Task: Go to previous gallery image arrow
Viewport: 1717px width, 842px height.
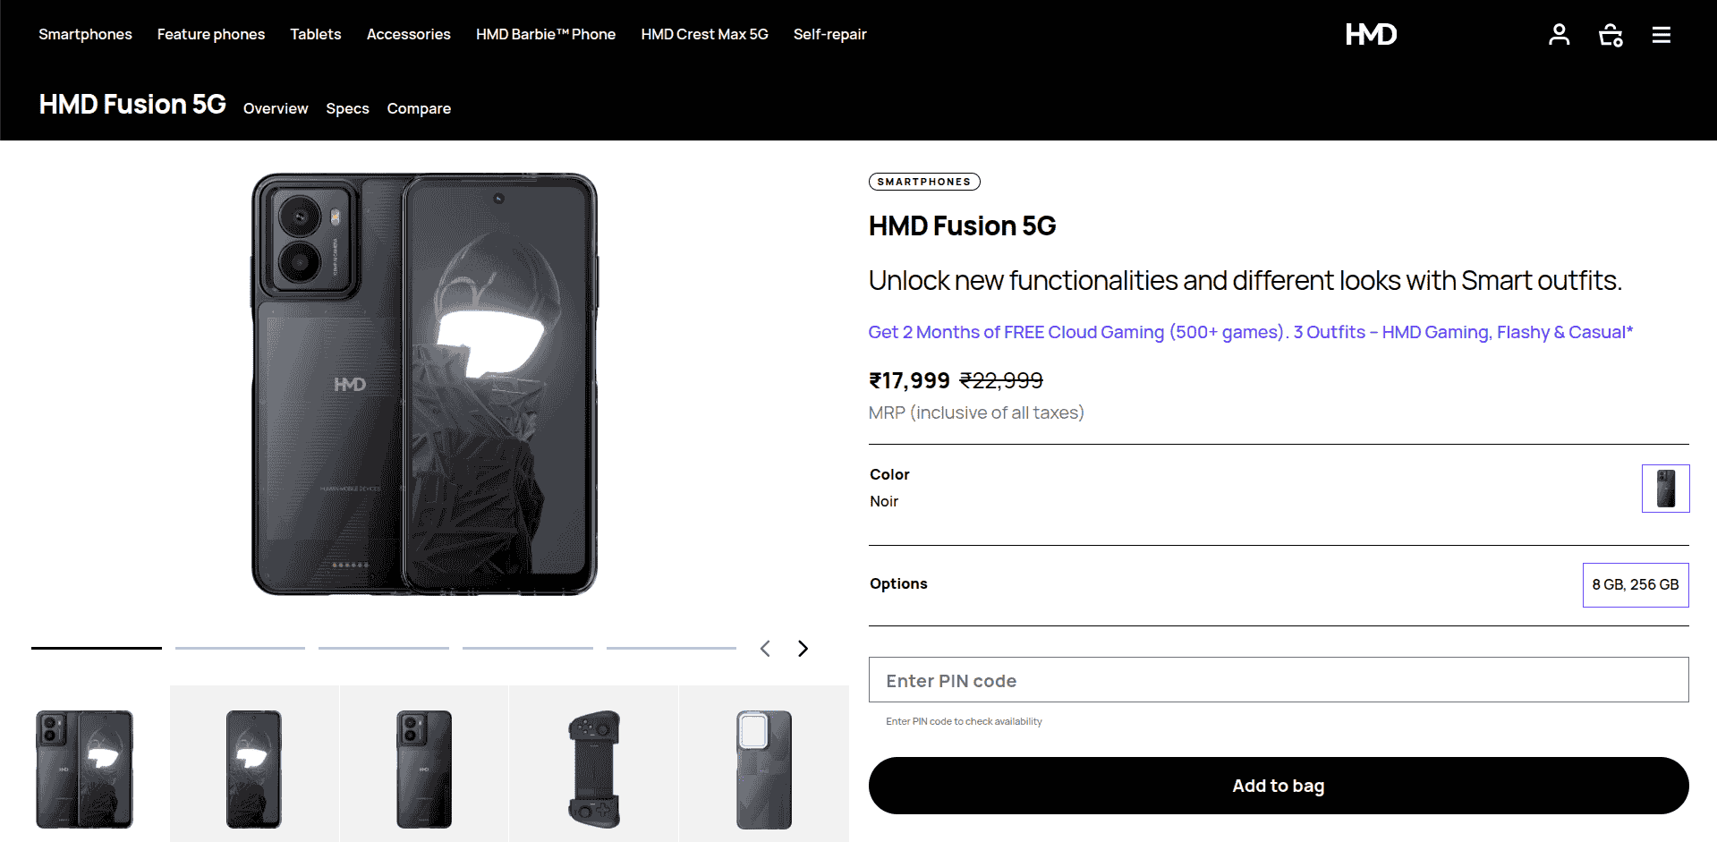Action: pos(765,649)
